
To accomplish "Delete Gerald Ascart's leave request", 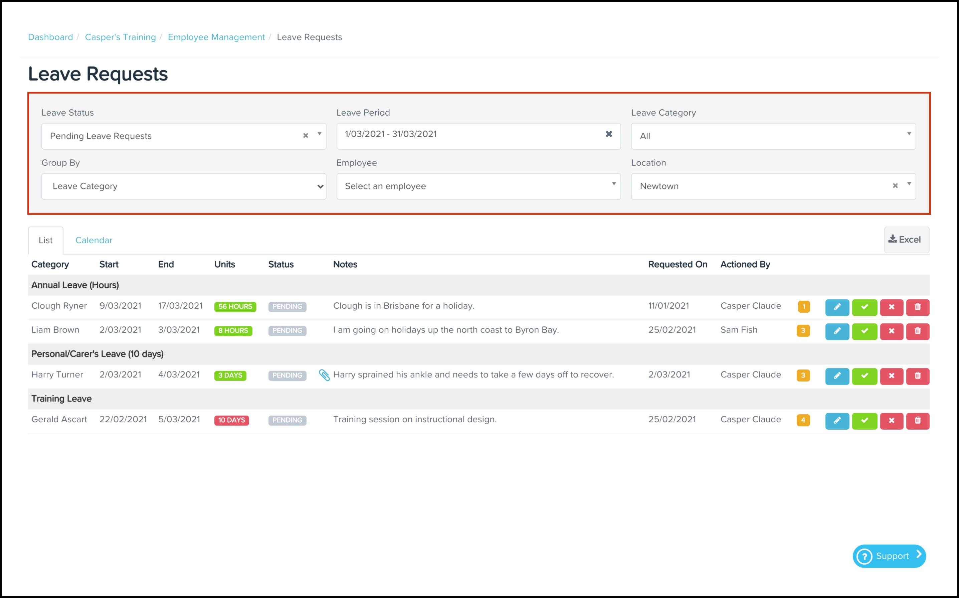I will pyautogui.click(x=918, y=420).
